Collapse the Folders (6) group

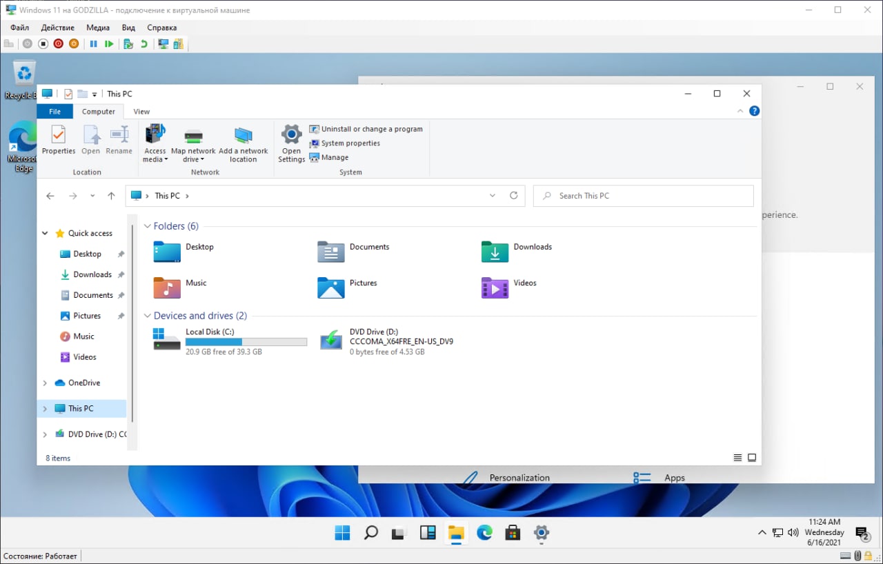click(x=147, y=226)
